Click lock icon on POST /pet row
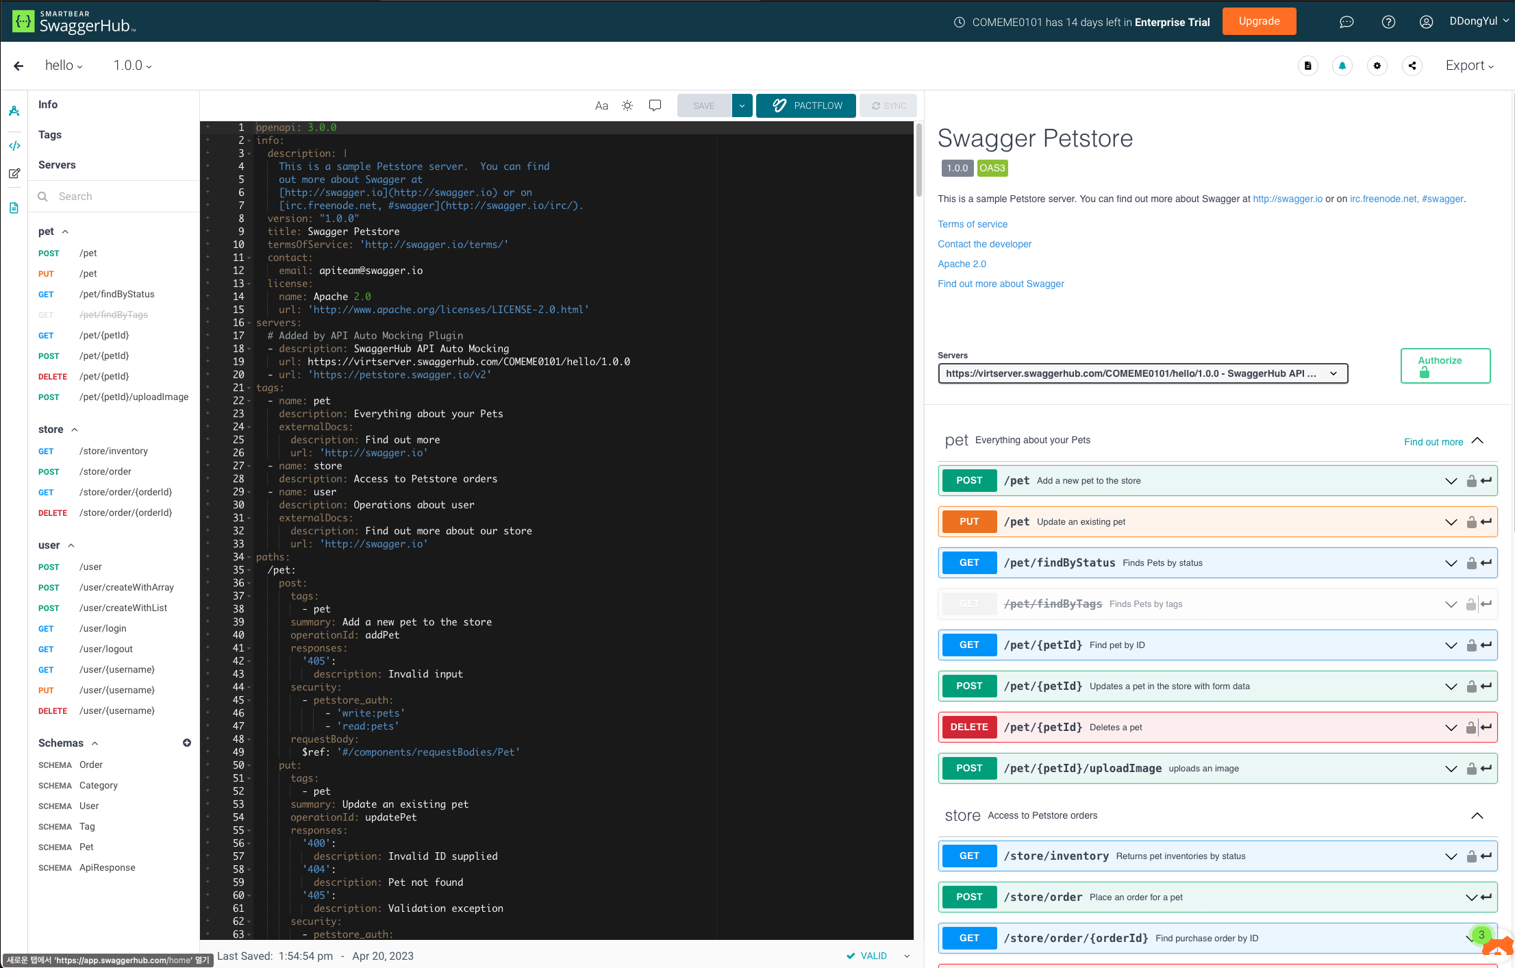 click(1471, 481)
